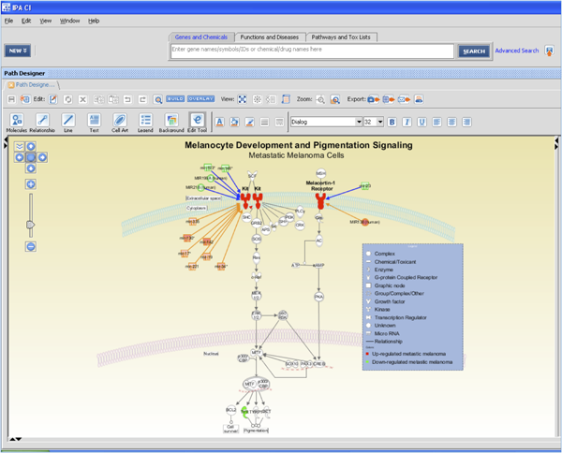This screenshot has width=562, height=453.
Task: Toggle Bold formatting
Action: (x=392, y=122)
